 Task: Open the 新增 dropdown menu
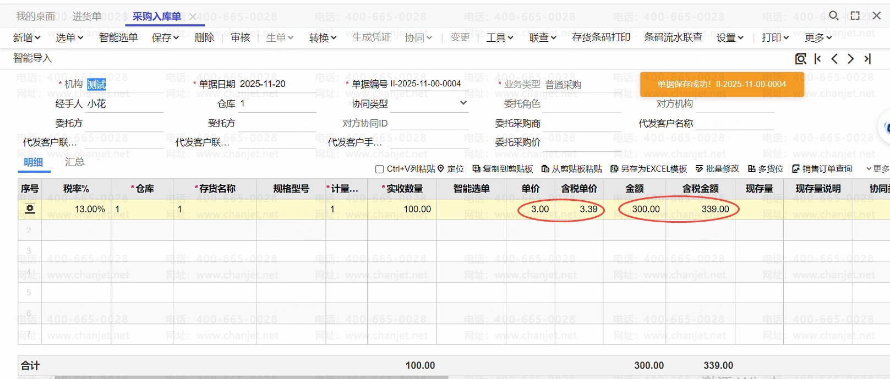26,37
